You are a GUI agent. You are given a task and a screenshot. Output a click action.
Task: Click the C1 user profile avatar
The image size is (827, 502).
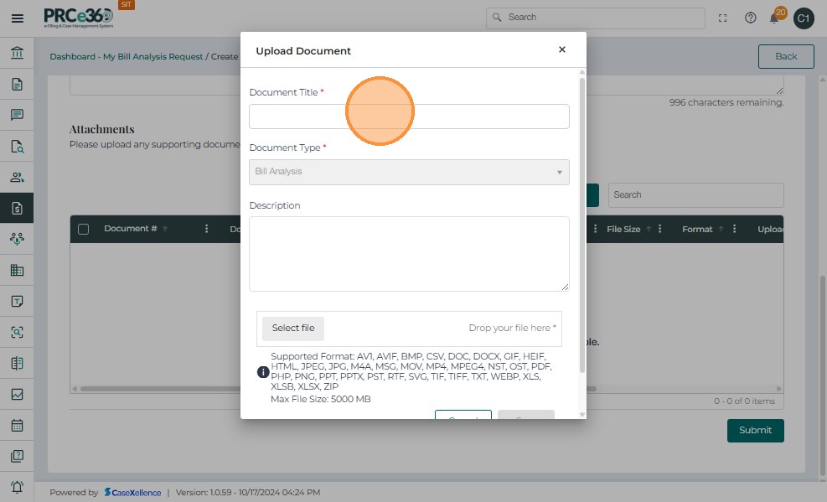tap(804, 18)
